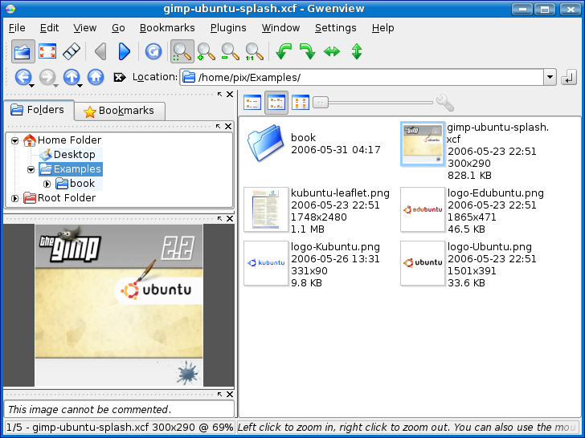
Task: Expand the Root Folder tree node
Action: pos(14,198)
